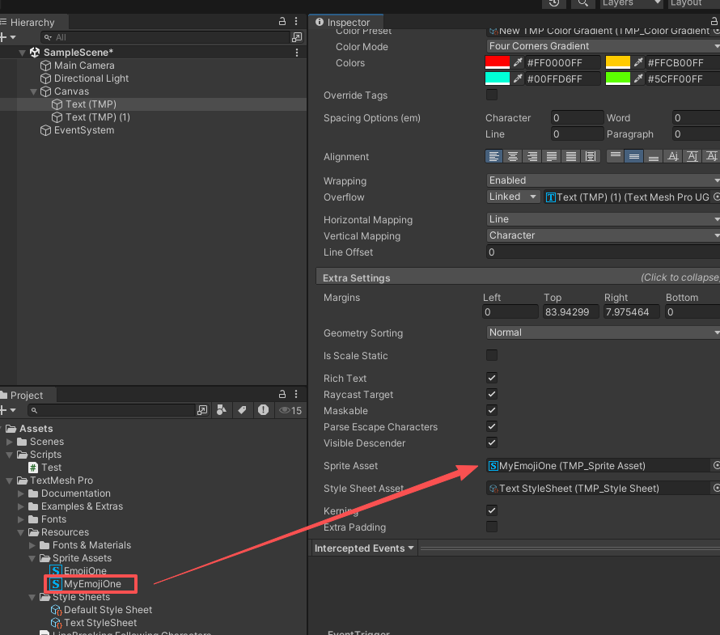Collapse the Extra Settings section

click(518, 277)
